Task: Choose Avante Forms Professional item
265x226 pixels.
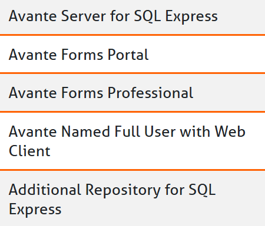Action: tap(132, 93)
